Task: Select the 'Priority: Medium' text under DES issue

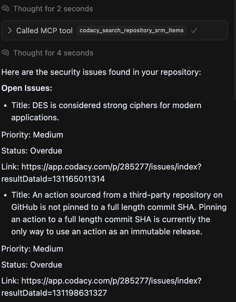Action: 32,135
